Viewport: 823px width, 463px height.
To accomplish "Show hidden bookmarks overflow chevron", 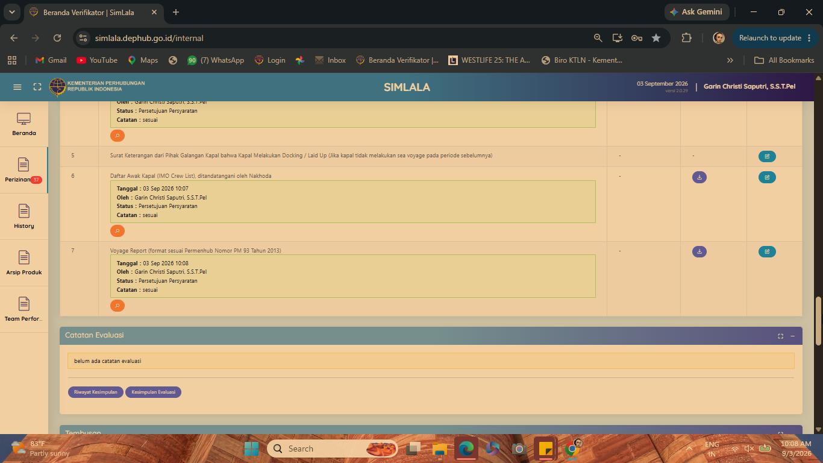I will pos(730,60).
